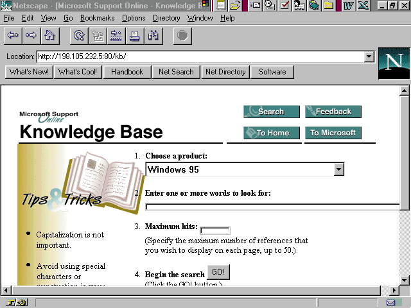Launch Excel from the Office shortcut bar
Image resolution: width=411 pixels, height=308 pixels.
click(x=363, y=6)
